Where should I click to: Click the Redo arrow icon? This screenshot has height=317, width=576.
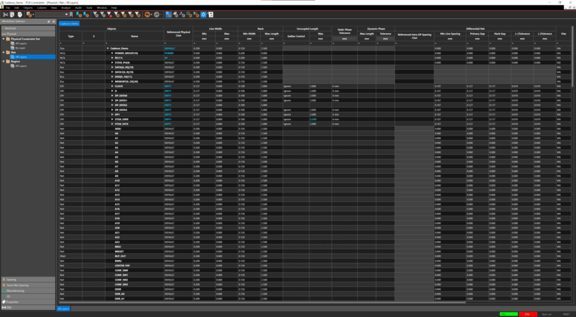pyautogui.click(x=157, y=15)
